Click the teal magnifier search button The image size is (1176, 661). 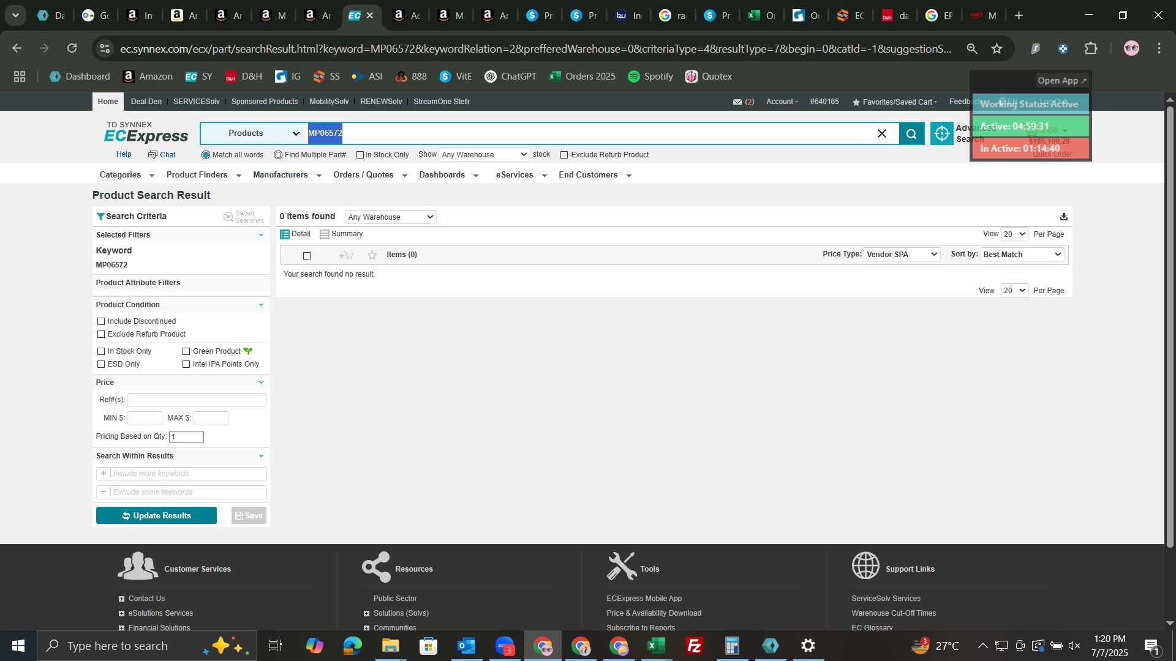coord(911,133)
